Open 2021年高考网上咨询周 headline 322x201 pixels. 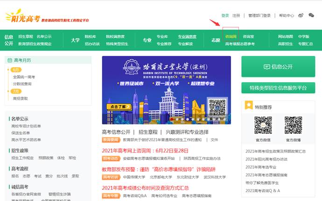coord(145,151)
